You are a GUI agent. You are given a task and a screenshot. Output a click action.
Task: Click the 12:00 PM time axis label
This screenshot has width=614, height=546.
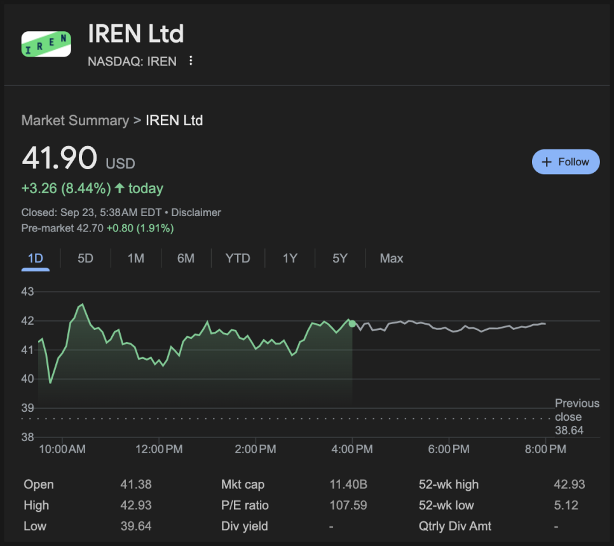point(159,449)
